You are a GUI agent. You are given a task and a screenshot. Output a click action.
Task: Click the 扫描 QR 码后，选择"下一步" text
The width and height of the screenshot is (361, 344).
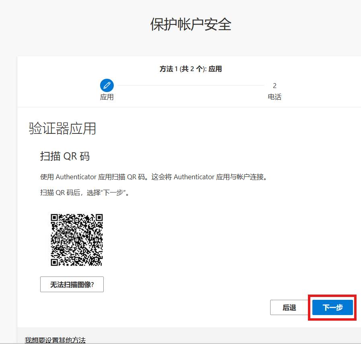click(x=84, y=192)
